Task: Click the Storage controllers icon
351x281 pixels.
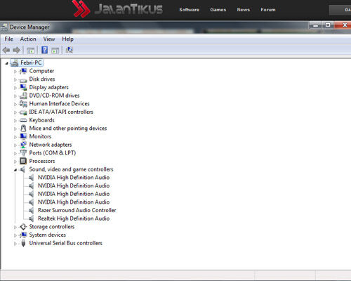Action: click(x=23, y=227)
